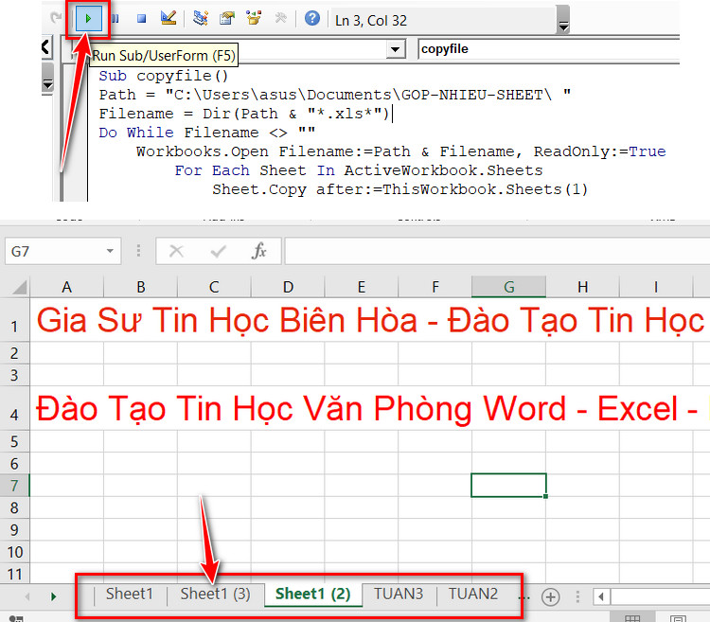This screenshot has width=710, height=622.
Task: Click sheet tabs scroll right arrow
Action: 53,596
